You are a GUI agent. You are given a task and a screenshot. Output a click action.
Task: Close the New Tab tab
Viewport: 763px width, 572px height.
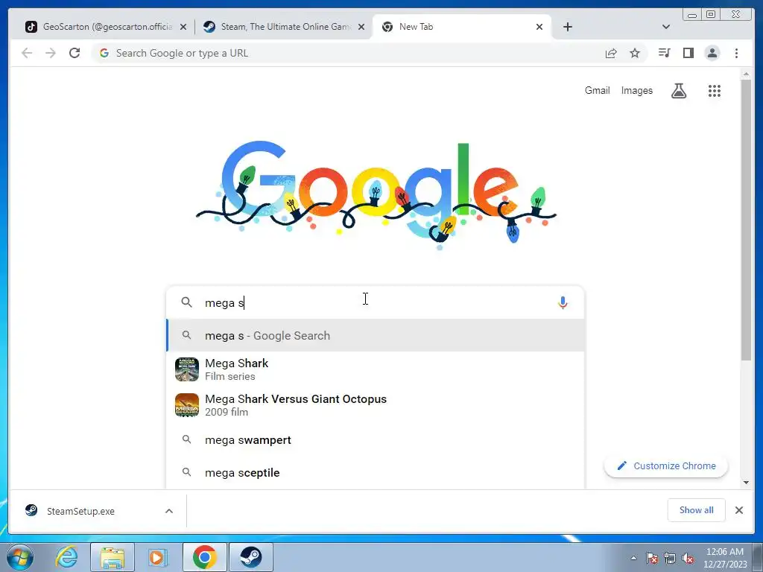pyautogui.click(x=539, y=27)
